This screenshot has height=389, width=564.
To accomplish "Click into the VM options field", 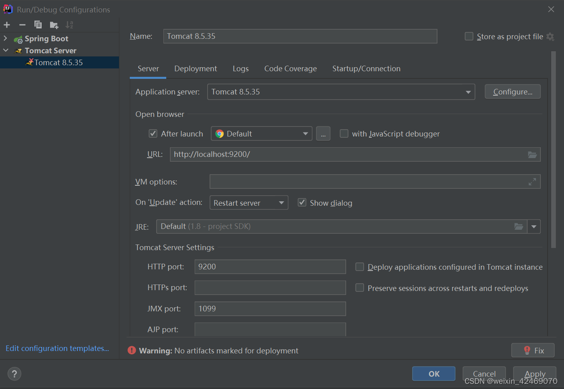I will (x=375, y=182).
